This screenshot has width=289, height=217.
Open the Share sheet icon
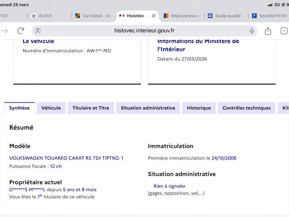[x=268, y=31]
